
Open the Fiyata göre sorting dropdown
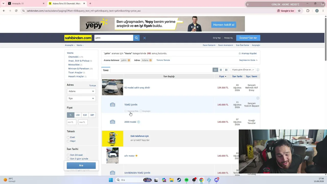[243, 70]
